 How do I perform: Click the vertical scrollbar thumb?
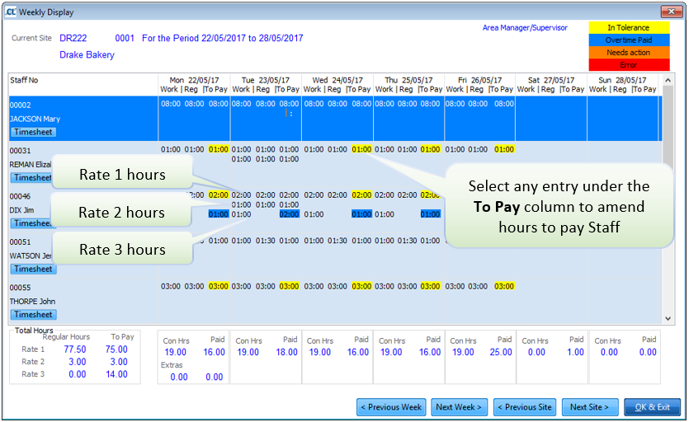(668, 125)
